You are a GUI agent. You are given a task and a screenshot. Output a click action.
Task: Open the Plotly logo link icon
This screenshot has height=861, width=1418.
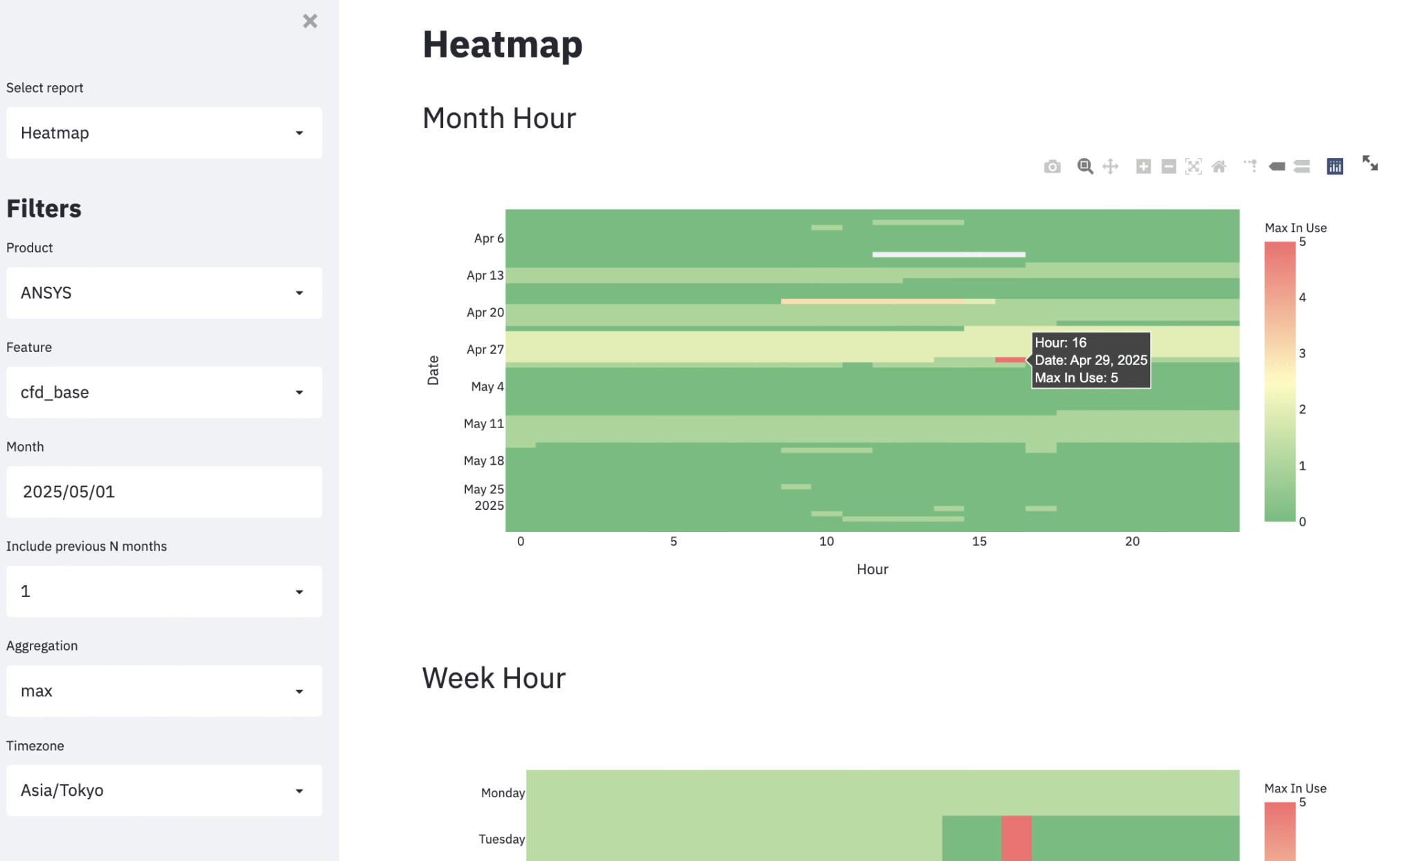(1335, 166)
